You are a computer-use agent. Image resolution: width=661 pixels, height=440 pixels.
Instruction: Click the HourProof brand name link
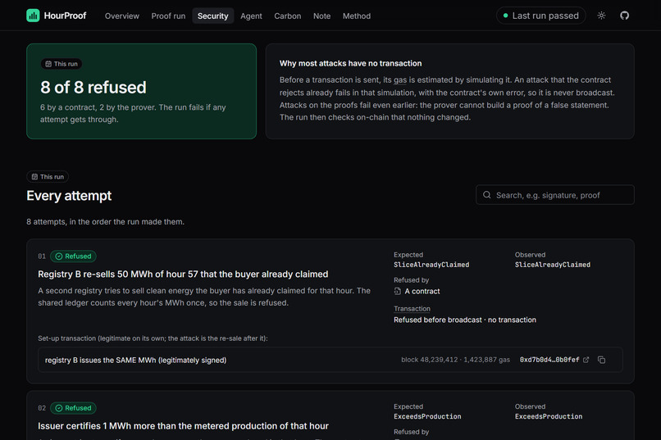(x=65, y=16)
